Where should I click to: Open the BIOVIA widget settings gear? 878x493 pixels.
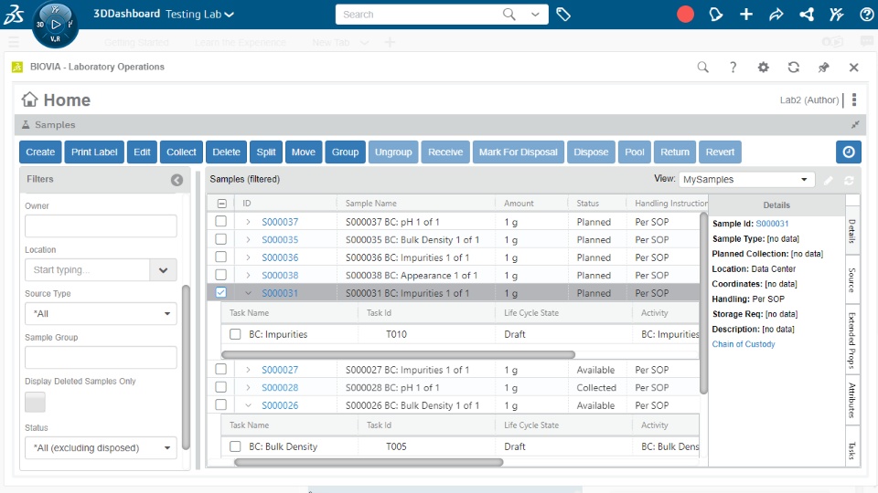[x=763, y=67]
